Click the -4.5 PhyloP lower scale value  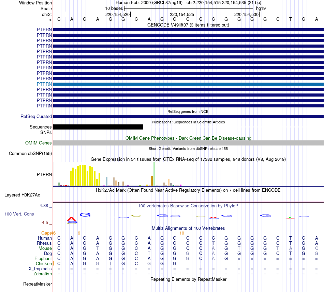(44, 222)
